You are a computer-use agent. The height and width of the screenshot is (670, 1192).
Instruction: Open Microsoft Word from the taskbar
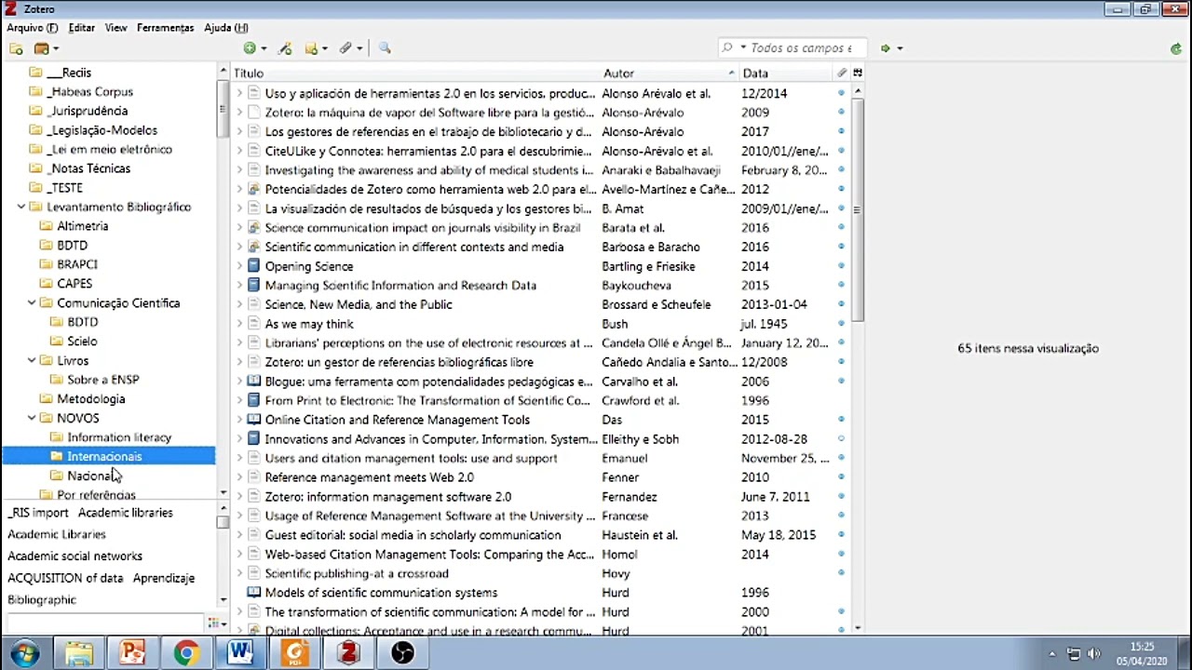click(240, 653)
